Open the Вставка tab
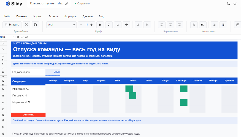 pos(53,16)
